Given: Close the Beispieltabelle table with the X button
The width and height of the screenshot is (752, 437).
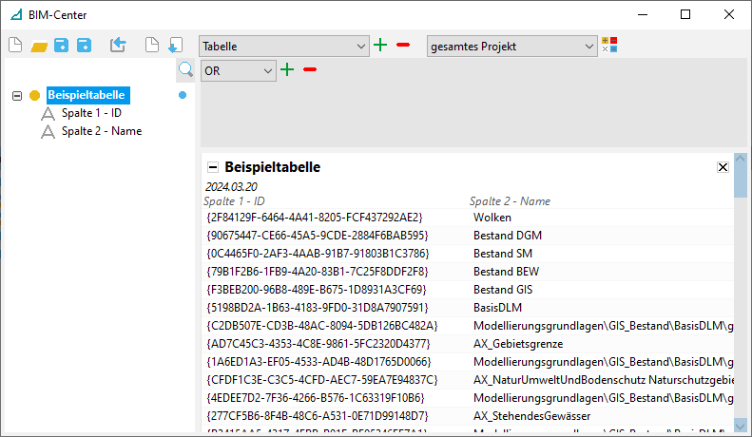Looking at the screenshot, I should (723, 166).
